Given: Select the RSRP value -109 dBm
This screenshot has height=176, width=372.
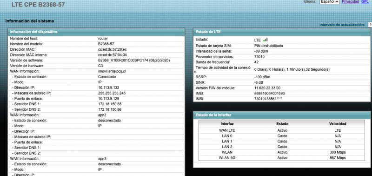Looking at the screenshot, I should point(262,77).
